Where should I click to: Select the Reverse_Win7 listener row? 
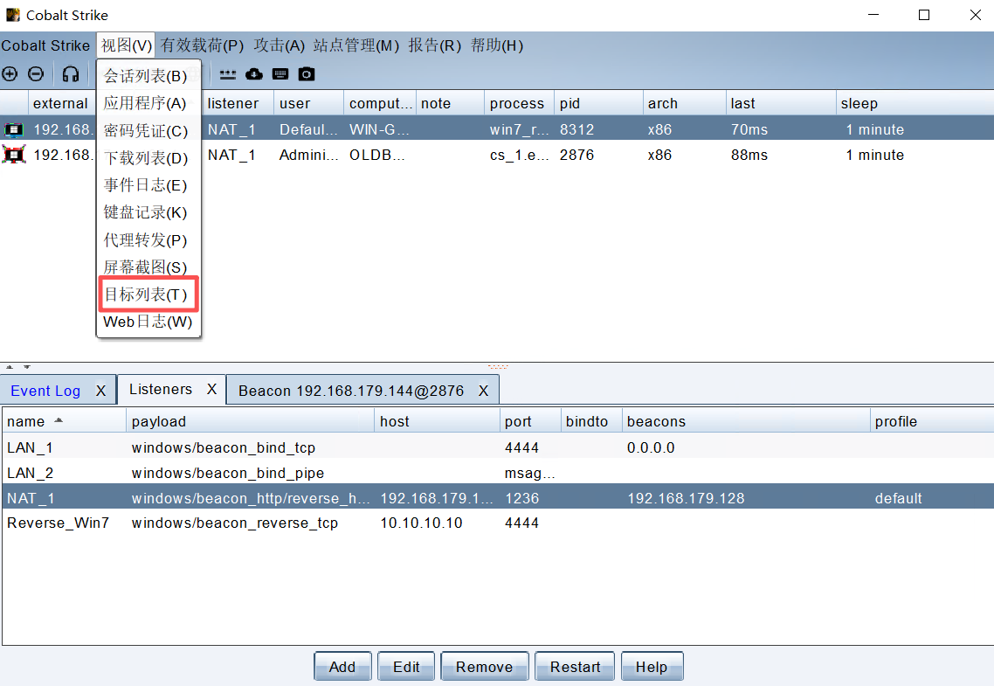498,523
